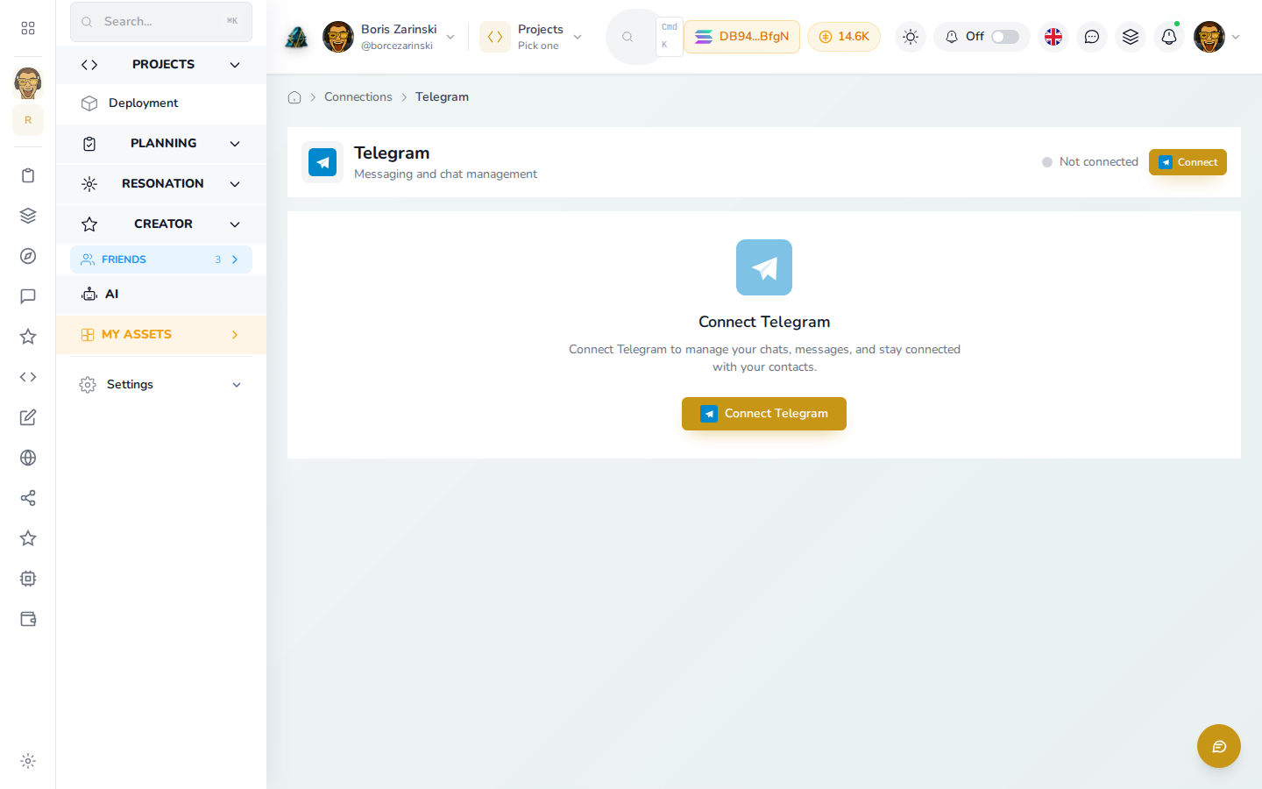The height and width of the screenshot is (789, 1262).
Task: Open the Deployment menu item
Action: (161, 103)
